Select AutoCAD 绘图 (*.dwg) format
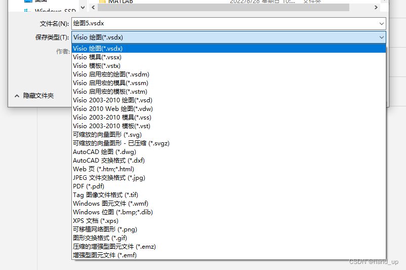Screen dimensions: 406x270 coord(229,152)
